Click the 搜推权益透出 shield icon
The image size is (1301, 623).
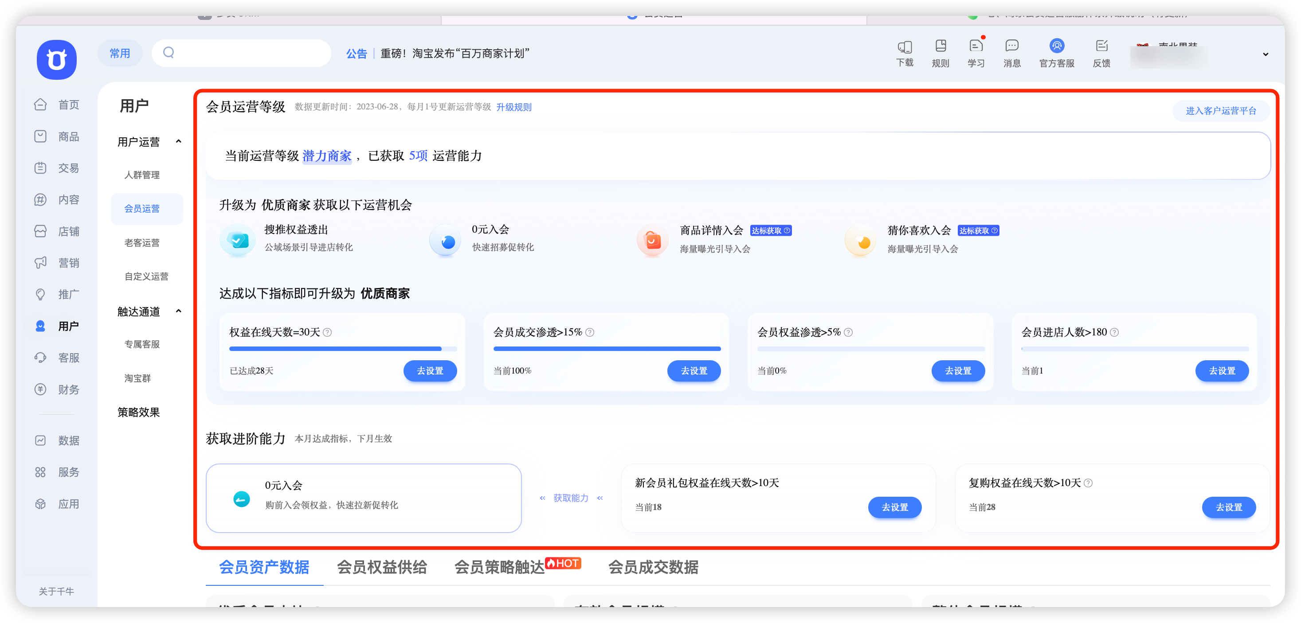point(237,240)
